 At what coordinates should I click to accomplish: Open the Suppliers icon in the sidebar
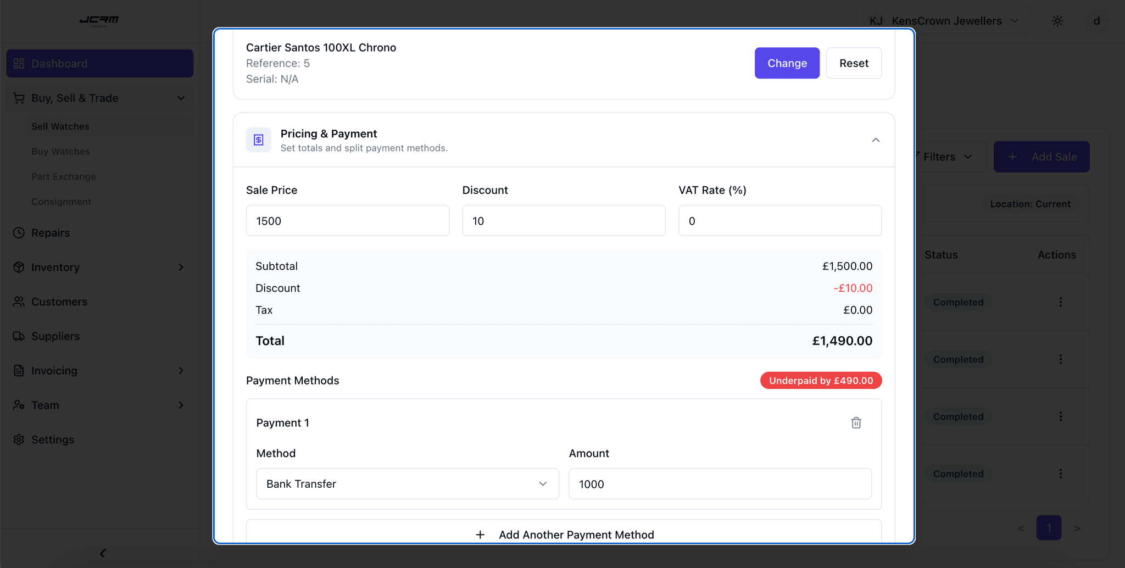(19, 336)
